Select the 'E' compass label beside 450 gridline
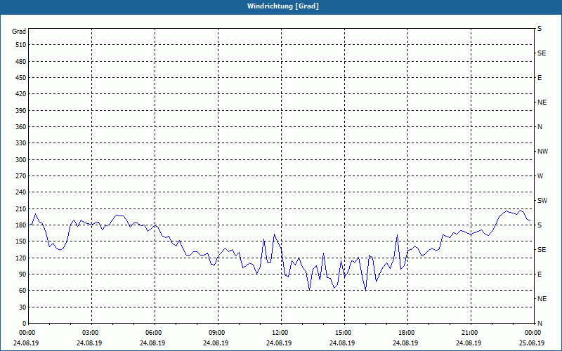 pyautogui.click(x=540, y=78)
